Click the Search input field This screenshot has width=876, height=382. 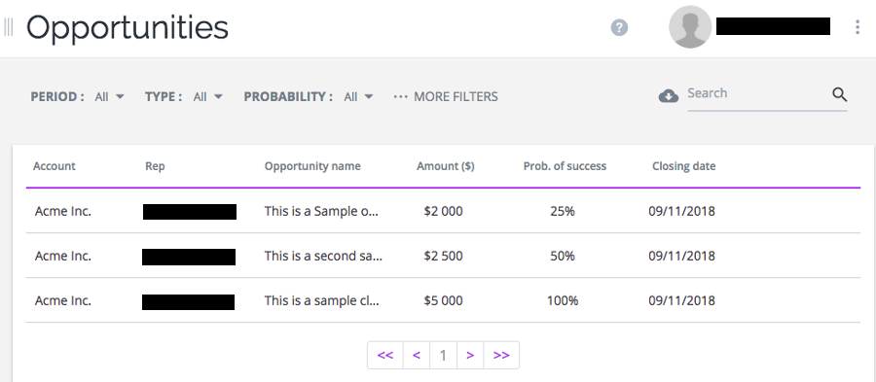[758, 93]
